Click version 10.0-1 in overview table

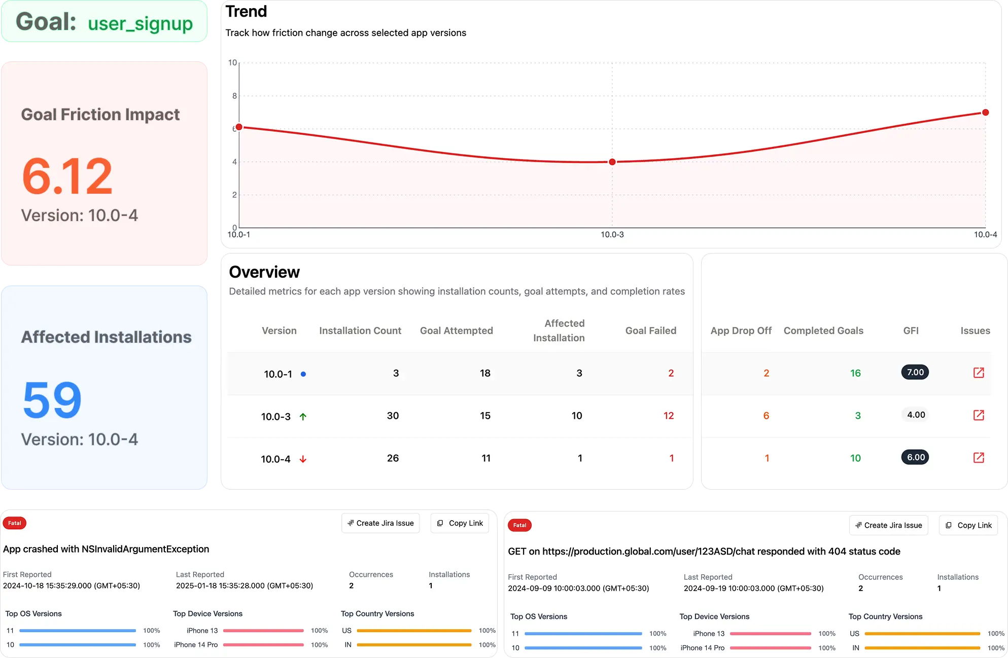point(278,374)
